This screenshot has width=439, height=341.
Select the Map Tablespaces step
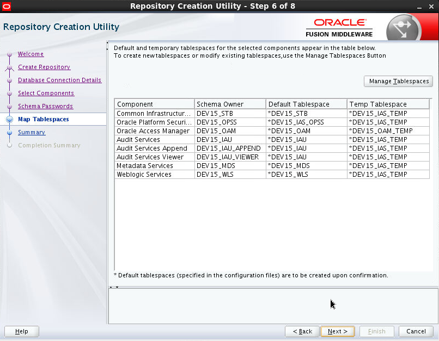pyautogui.click(x=44, y=119)
